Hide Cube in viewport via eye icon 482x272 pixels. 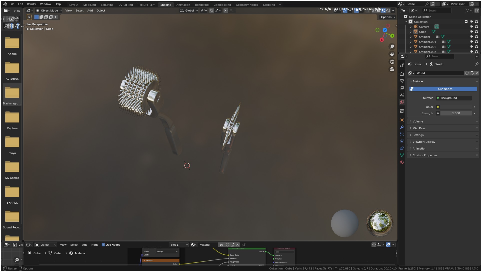coord(471,32)
